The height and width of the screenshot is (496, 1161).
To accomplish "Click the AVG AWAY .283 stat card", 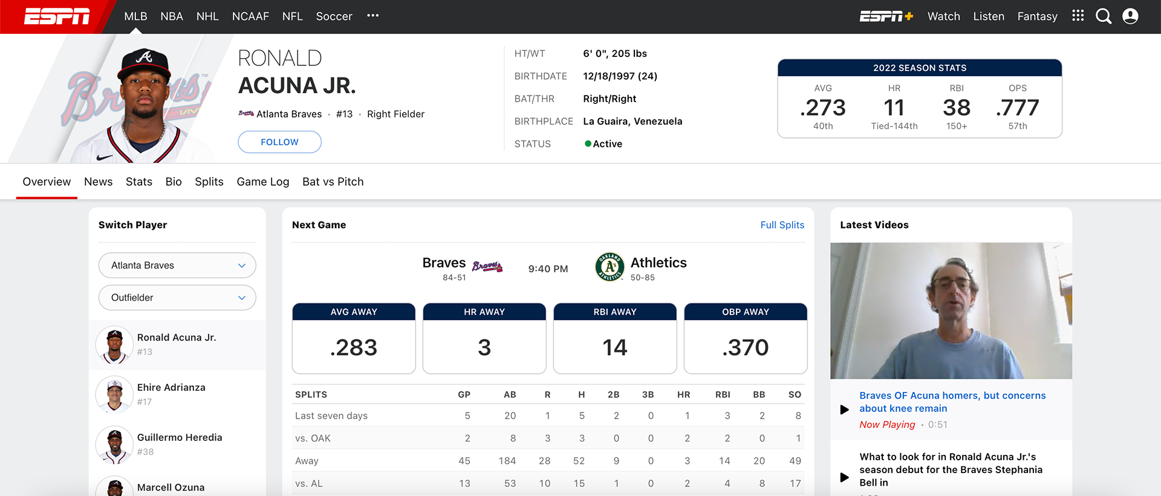I will pos(354,339).
